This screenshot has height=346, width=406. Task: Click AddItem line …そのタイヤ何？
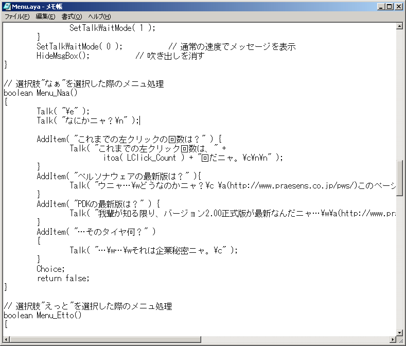[x=96, y=232]
